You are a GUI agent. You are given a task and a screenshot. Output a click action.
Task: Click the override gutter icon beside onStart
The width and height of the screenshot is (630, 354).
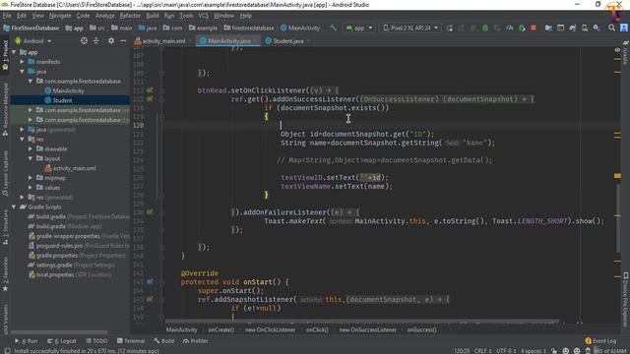pyautogui.click(x=150, y=282)
